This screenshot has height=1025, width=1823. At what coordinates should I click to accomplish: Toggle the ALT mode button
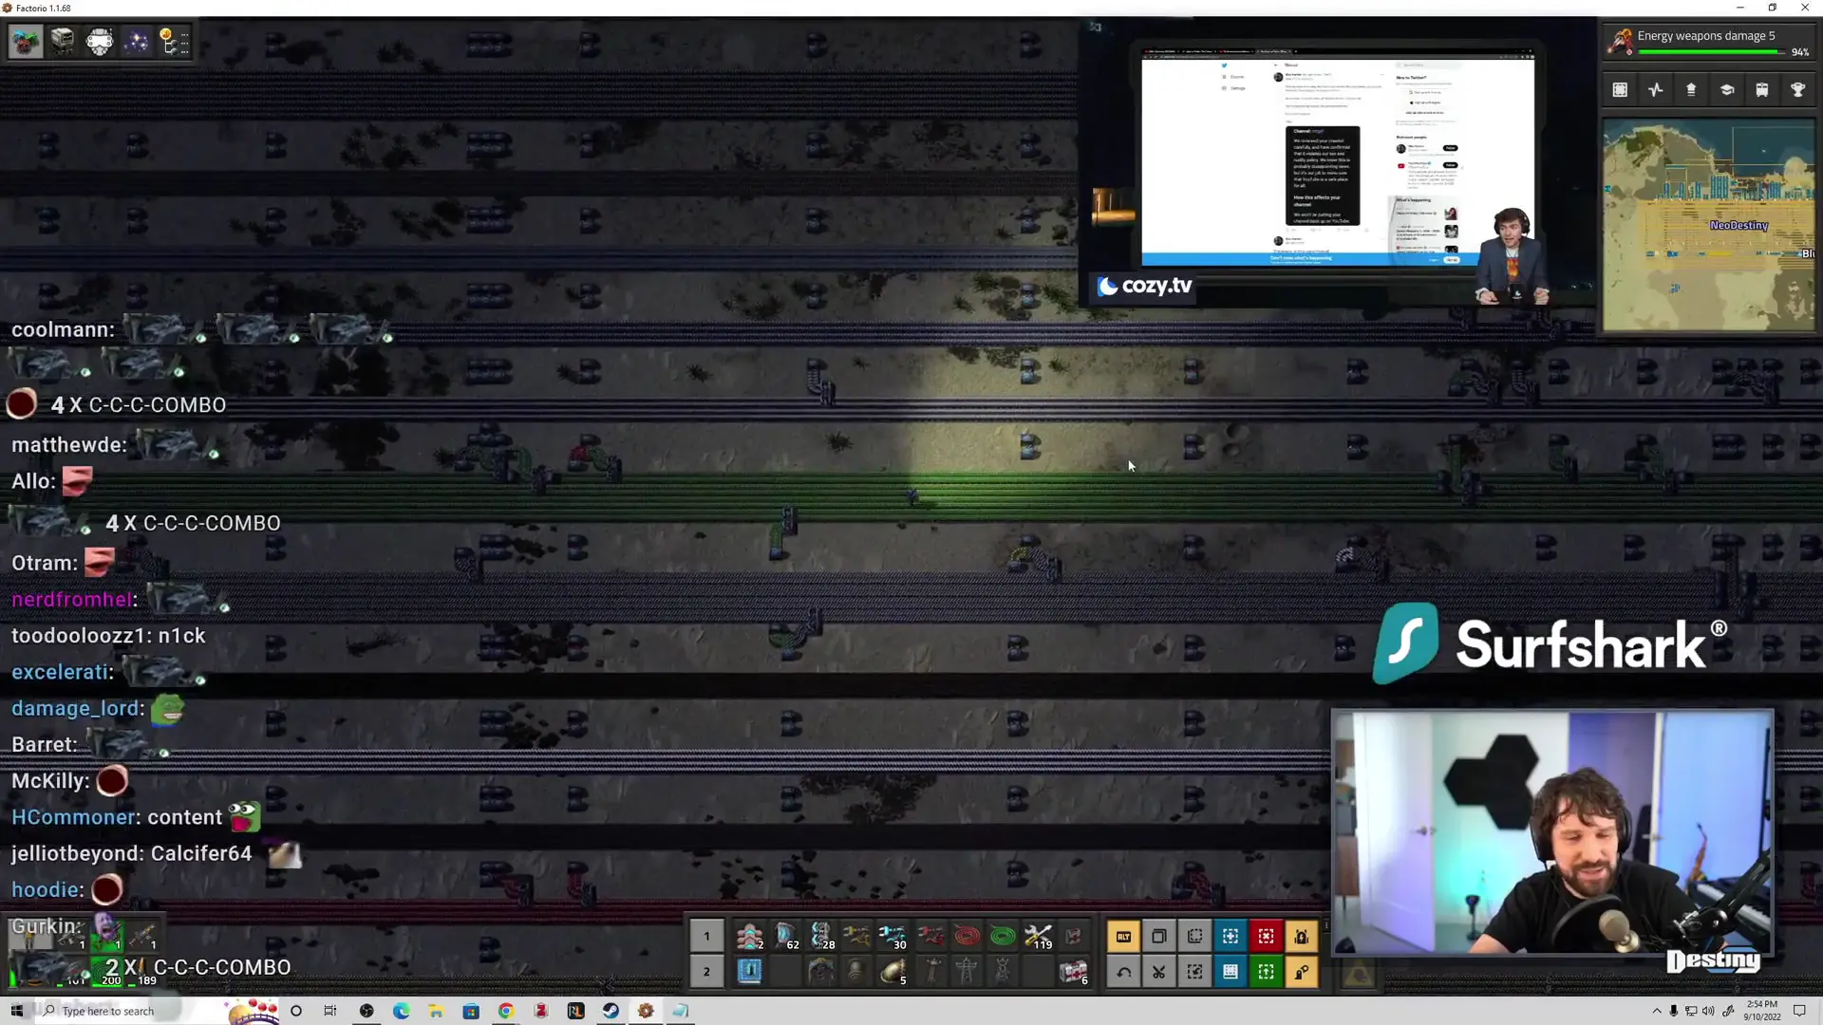pyautogui.click(x=1123, y=937)
